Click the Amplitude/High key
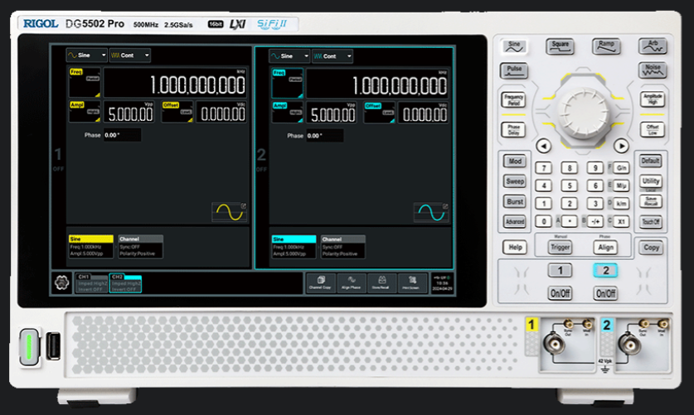Image resolution: width=694 pixels, height=415 pixels. [x=653, y=99]
